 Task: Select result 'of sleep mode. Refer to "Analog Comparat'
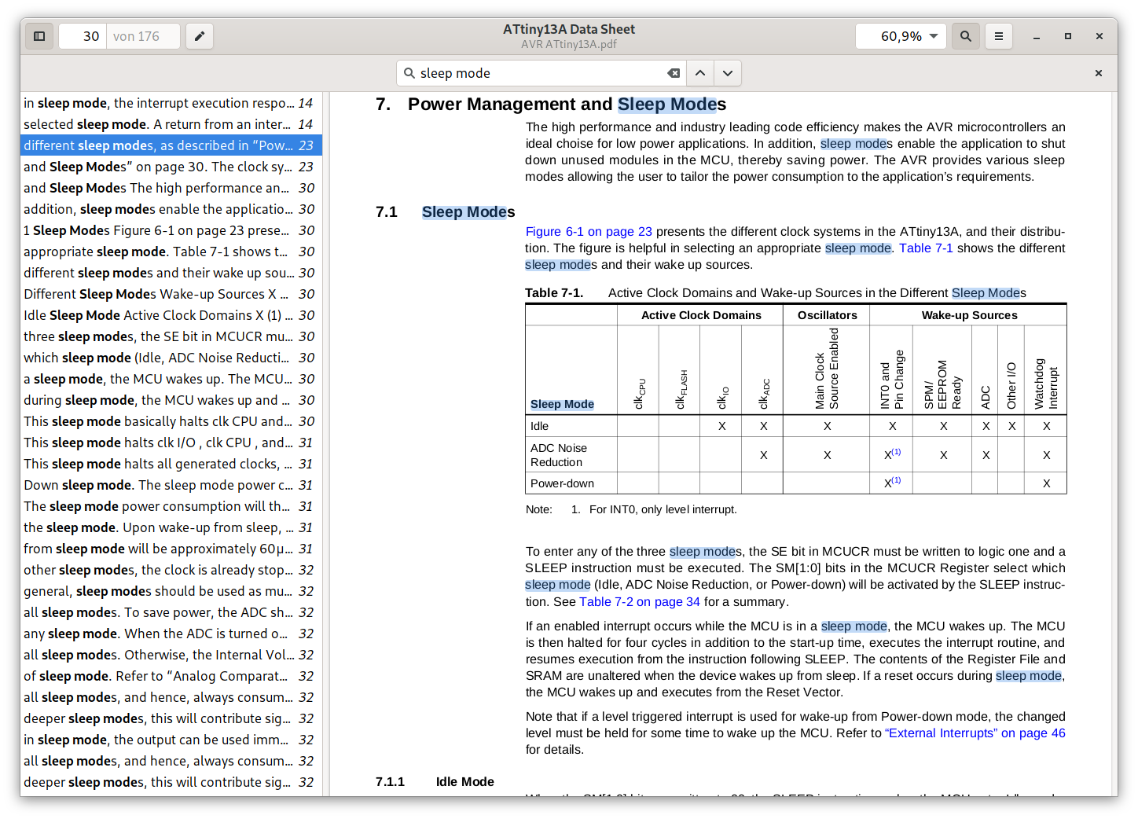(171, 676)
